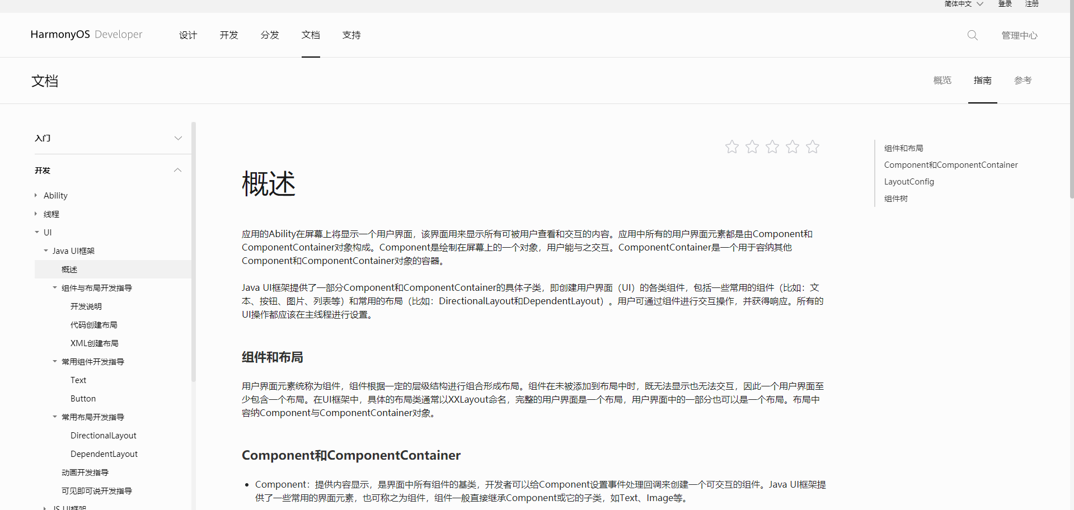Open the 开发 top menu
The width and height of the screenshot is (1074, 510).
[x=229, y=35]
